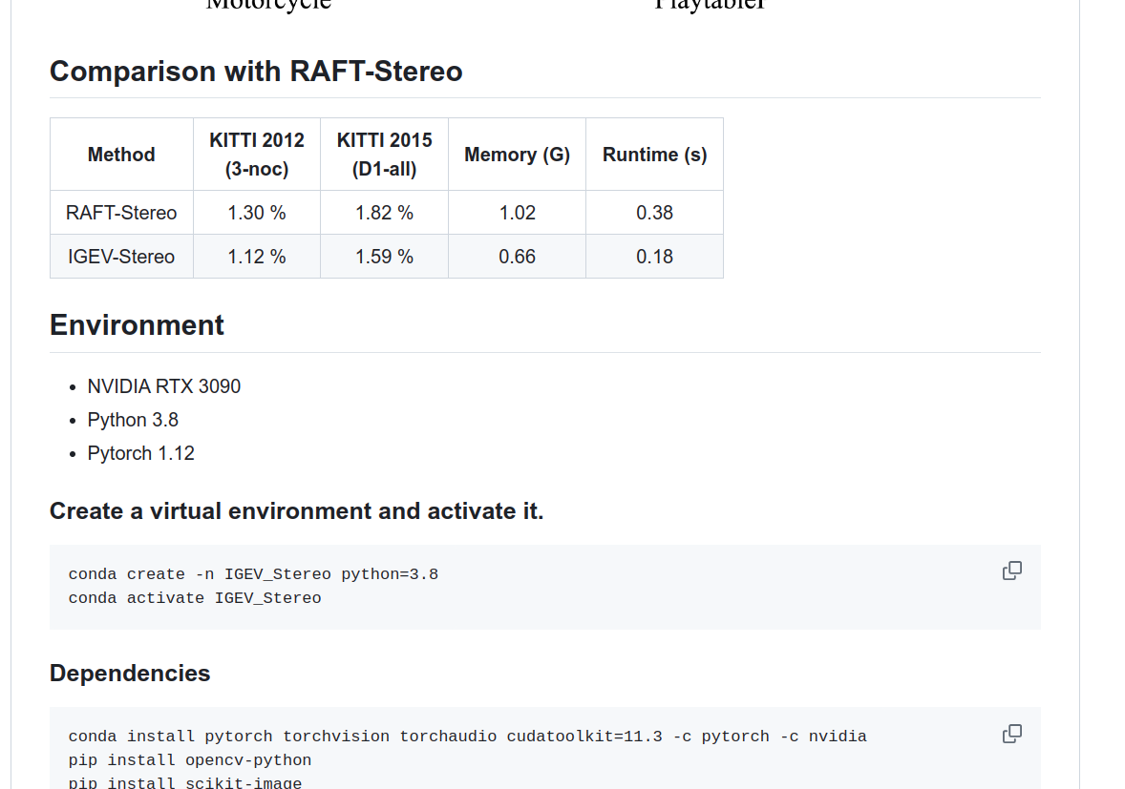Click the IGEV-Stereo row label
Image resolution: width=1125 pixels, height=789 pixels.
(121, 257)
